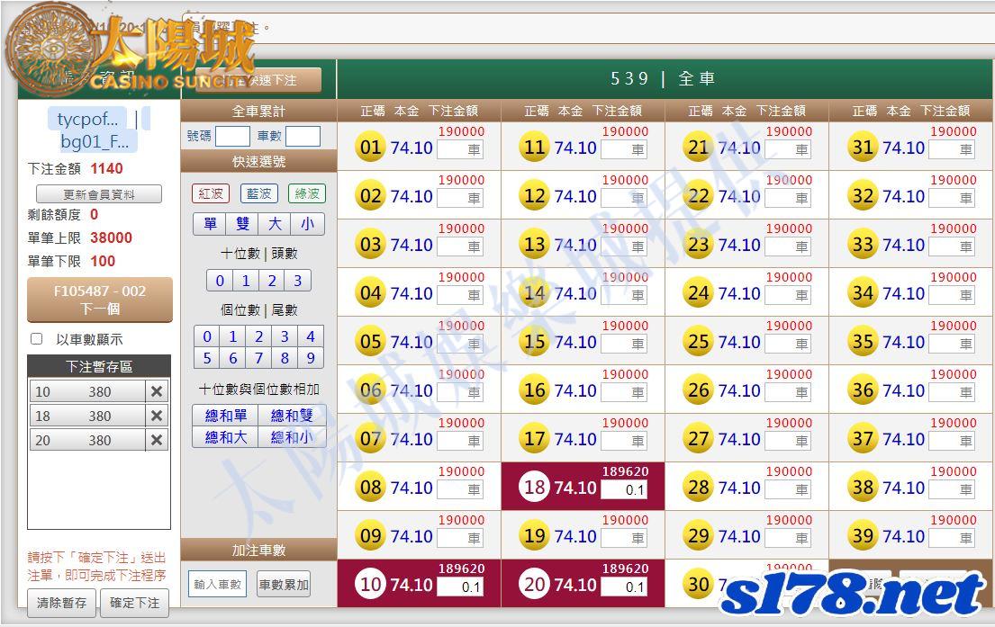Select number ball 11
Screen dimensions: 995x627
pos(534,148)
